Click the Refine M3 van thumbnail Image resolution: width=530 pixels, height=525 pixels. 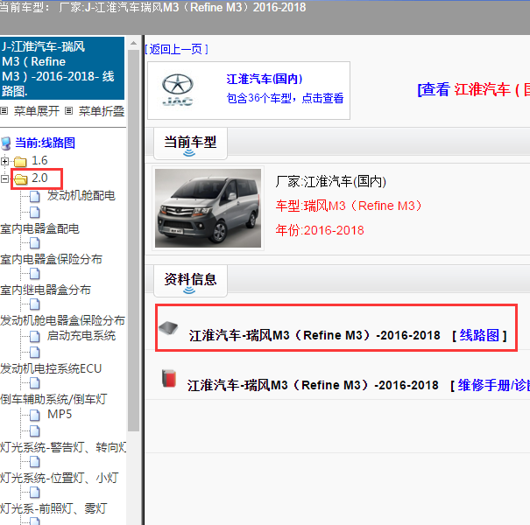click(x=201, y=206)
